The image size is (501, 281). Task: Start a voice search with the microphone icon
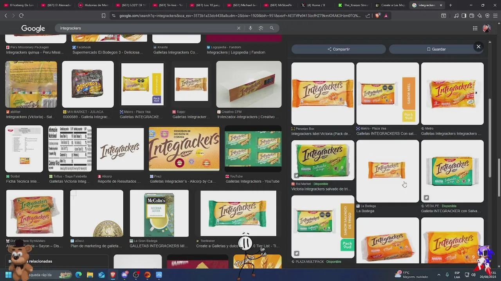click(250, 28)
